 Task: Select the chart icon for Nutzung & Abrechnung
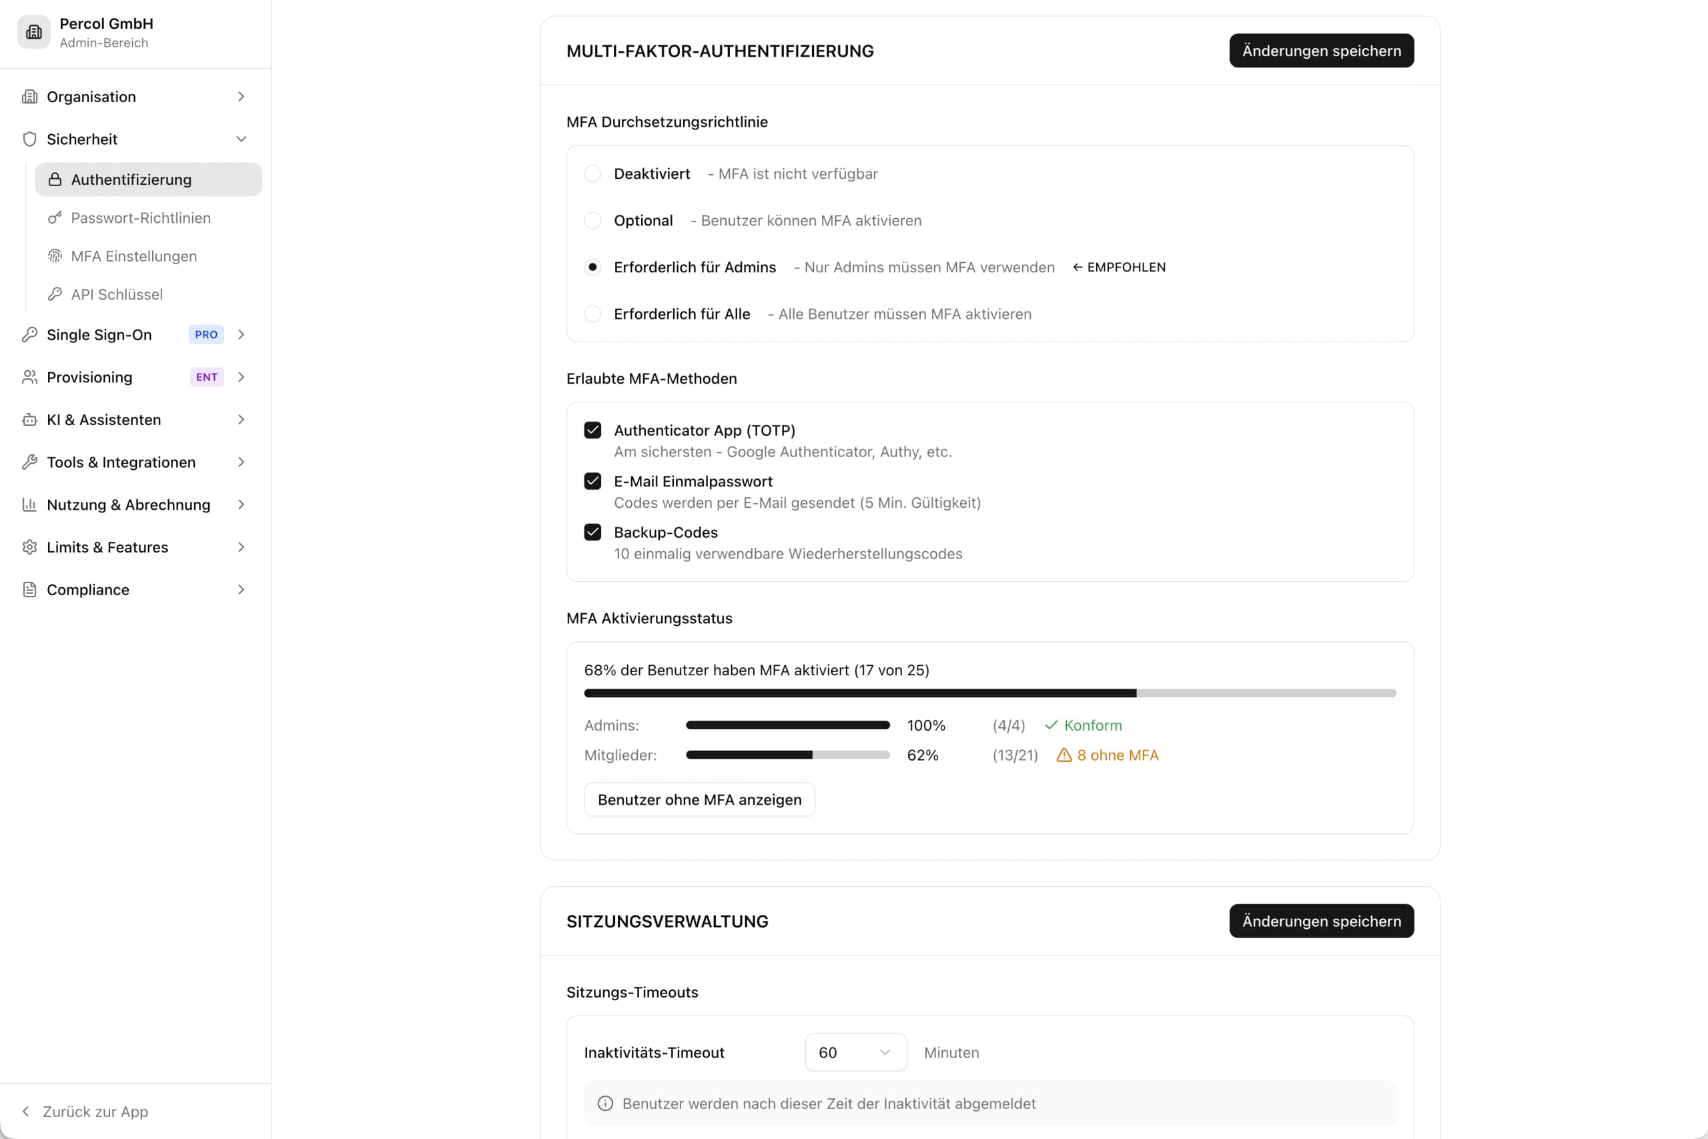(30, 504)
